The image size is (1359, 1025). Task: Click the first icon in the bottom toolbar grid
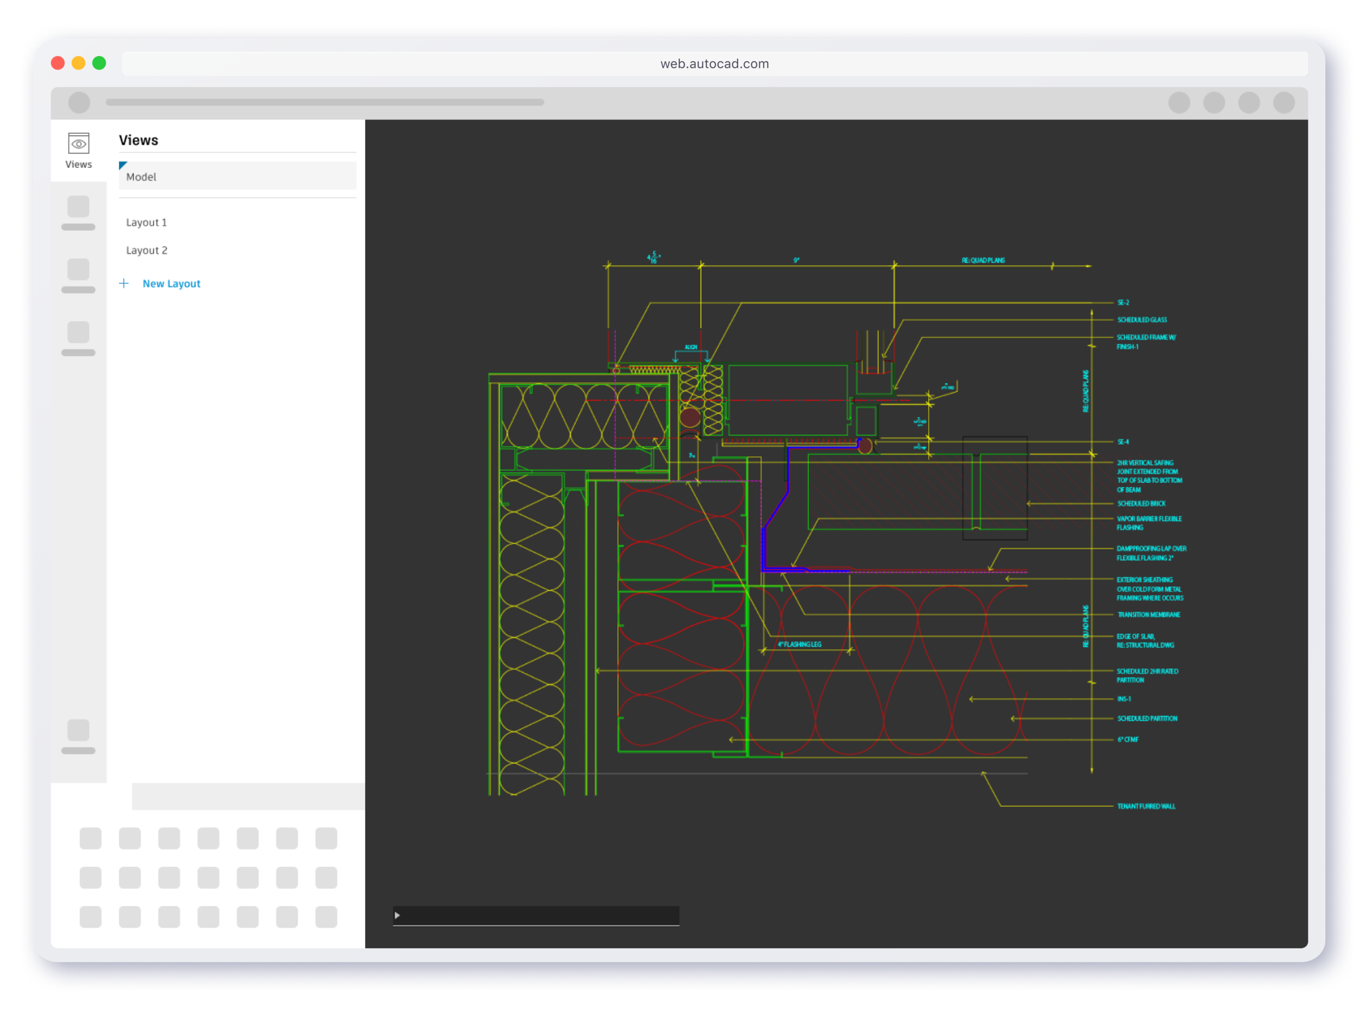(x=90, y=837)
